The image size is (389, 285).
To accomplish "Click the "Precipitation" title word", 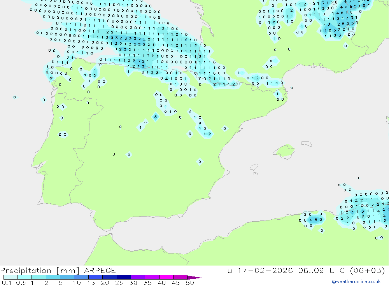I will (x=26, y=271).
